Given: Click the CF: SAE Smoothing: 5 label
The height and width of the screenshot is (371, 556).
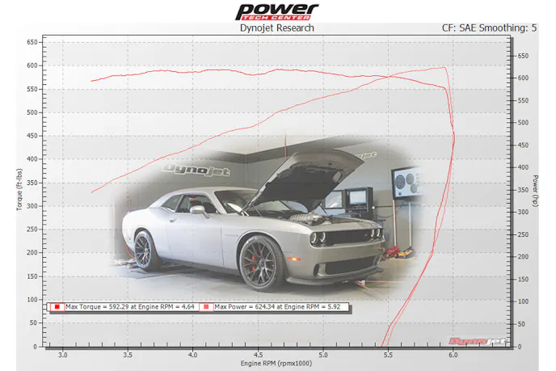Looking at the screenshot, I should (490, 28).
